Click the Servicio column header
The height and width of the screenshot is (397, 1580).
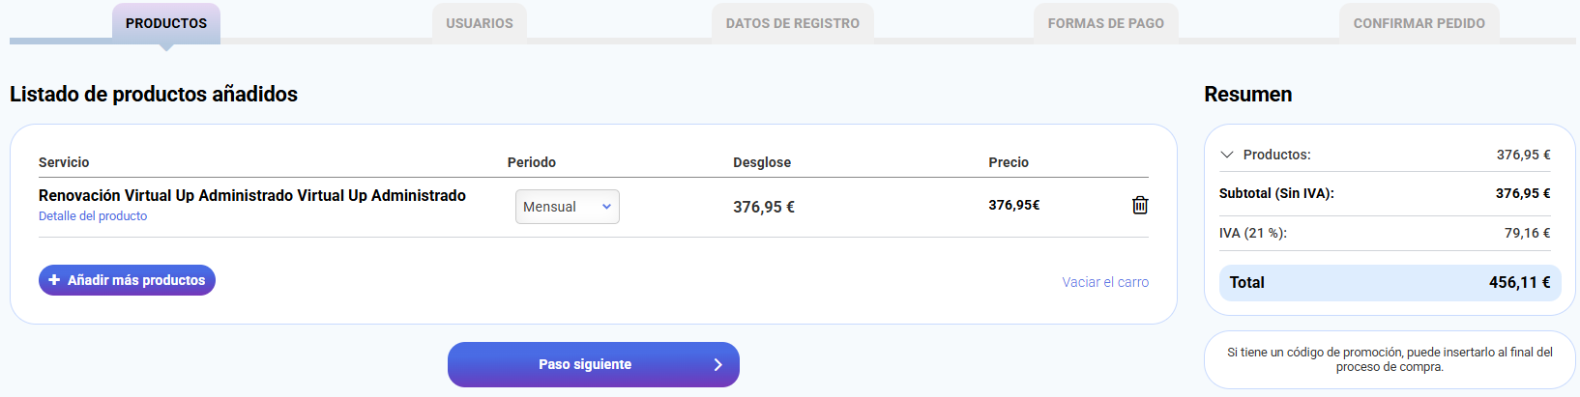click(64, 162)
